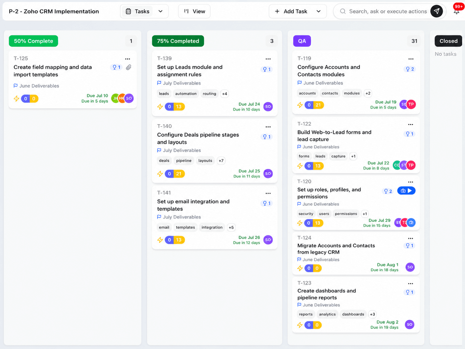Click SO assignee avatar on T-139
The width and height of the screenshot is (465, 349).
(268, 106)
